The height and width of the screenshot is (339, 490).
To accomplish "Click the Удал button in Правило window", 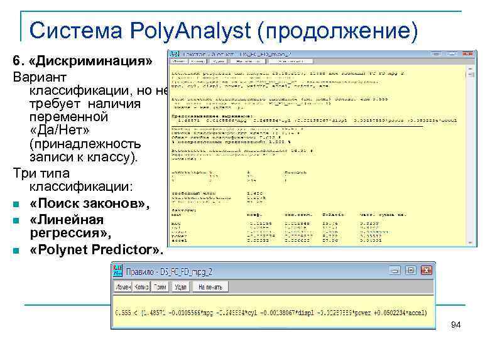I will [x=180, y=287].
